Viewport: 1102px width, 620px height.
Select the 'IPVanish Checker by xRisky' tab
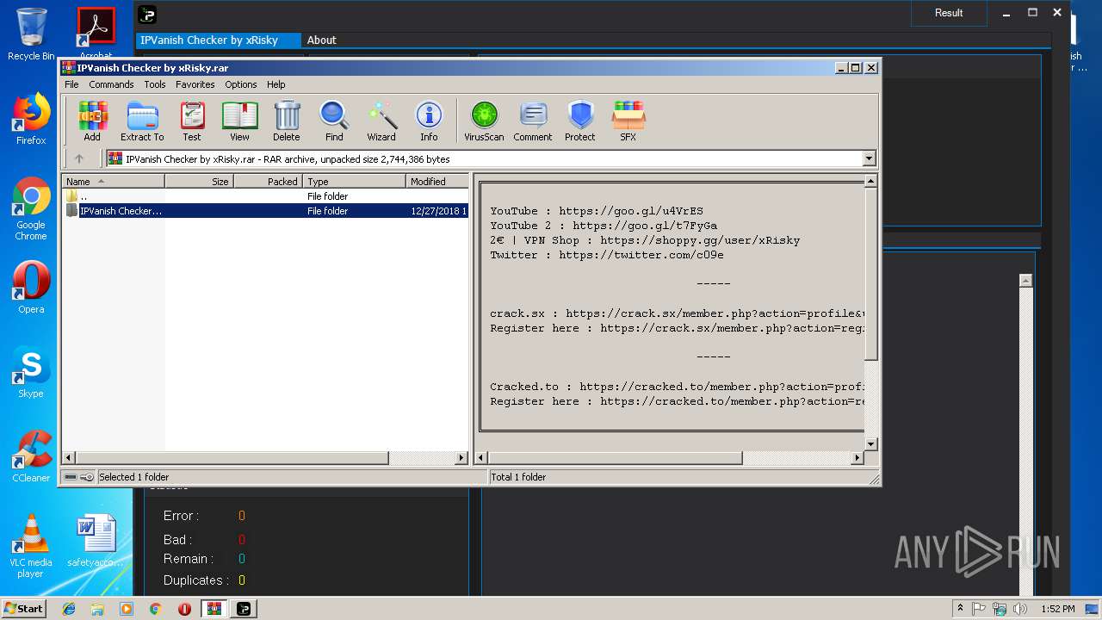coord(219,40)
